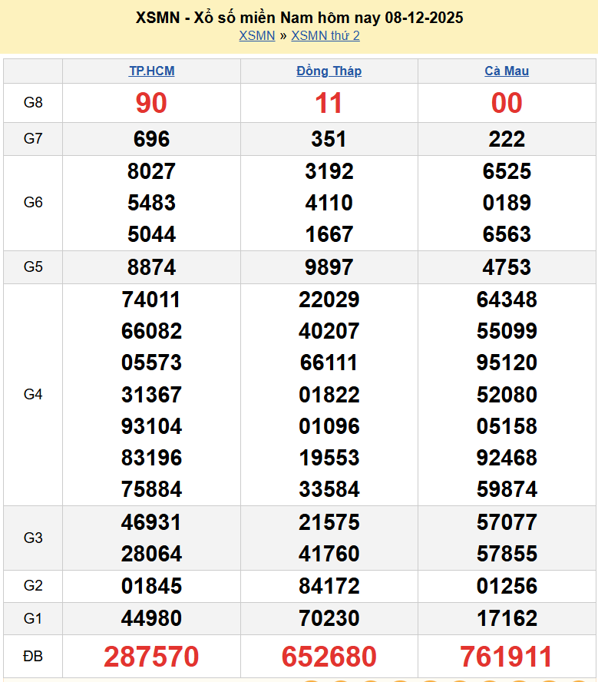Screen dimensions: 598x682
Task: Open the TP.HCM province column link
Action: tap(151, 71)
